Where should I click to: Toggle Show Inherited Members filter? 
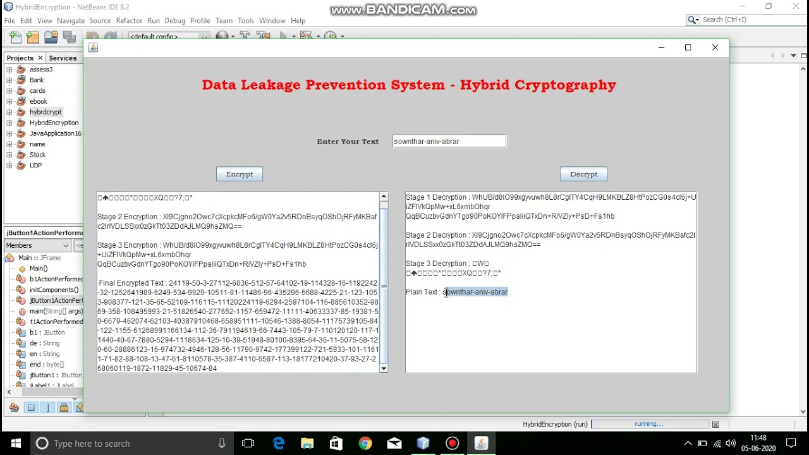(14, 408)
